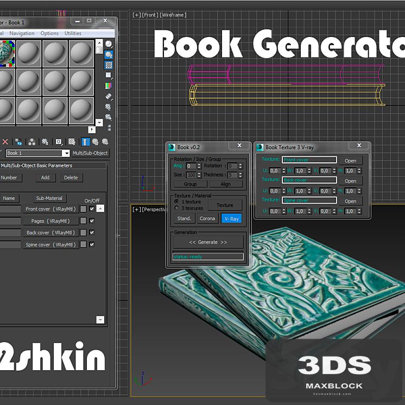Click Show Shaded Material in Viewport icon
Viewport: 405px width, 405px height.
tap(72, 142)
